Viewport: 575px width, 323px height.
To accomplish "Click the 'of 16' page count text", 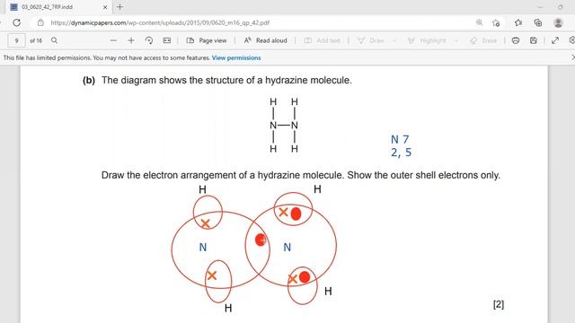I will click(36, 40).
